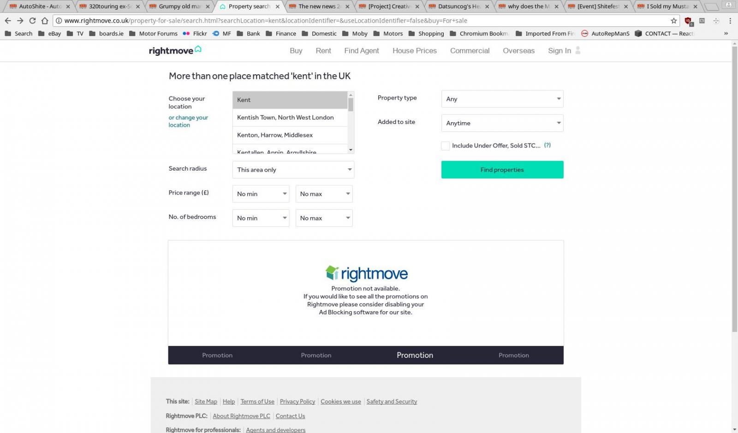Open the eBay bookmarks folder
Viewport: 738px width, 433px height.
(x=49, y=33)
